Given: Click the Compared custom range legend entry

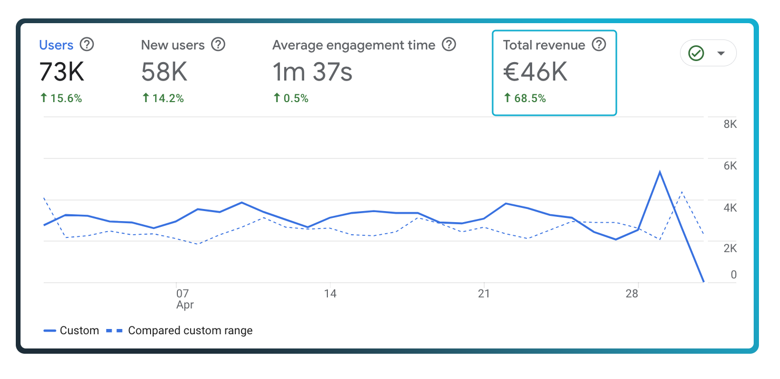Looking at the screenshot, I should pos(179,331).
